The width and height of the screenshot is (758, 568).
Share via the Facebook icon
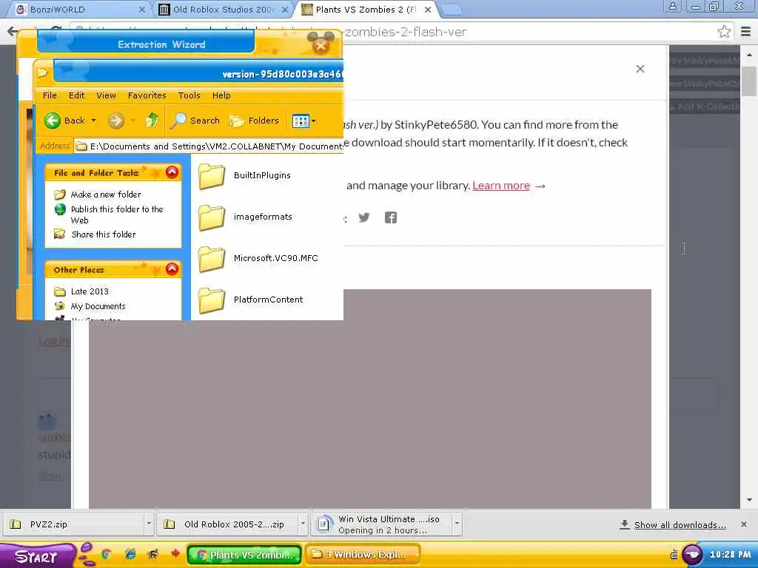(391, 217)
